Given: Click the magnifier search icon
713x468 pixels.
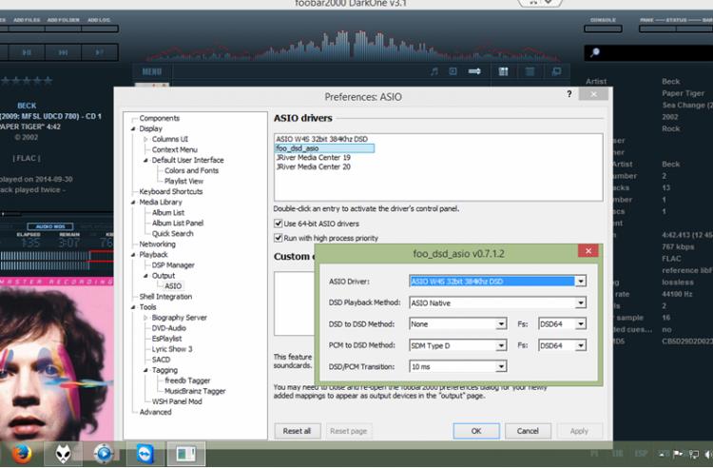Looking at the screenshot, I should click(x=595, y=52).
